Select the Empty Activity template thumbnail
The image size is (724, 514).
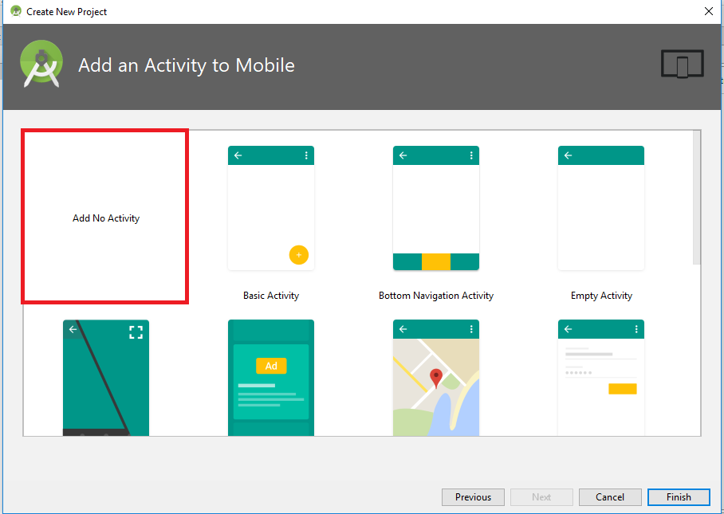(600, 209)
